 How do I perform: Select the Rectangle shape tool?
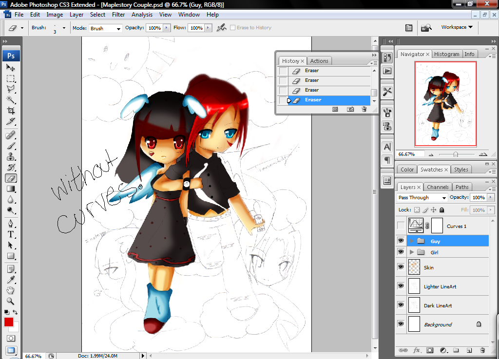tap(11, 256)
